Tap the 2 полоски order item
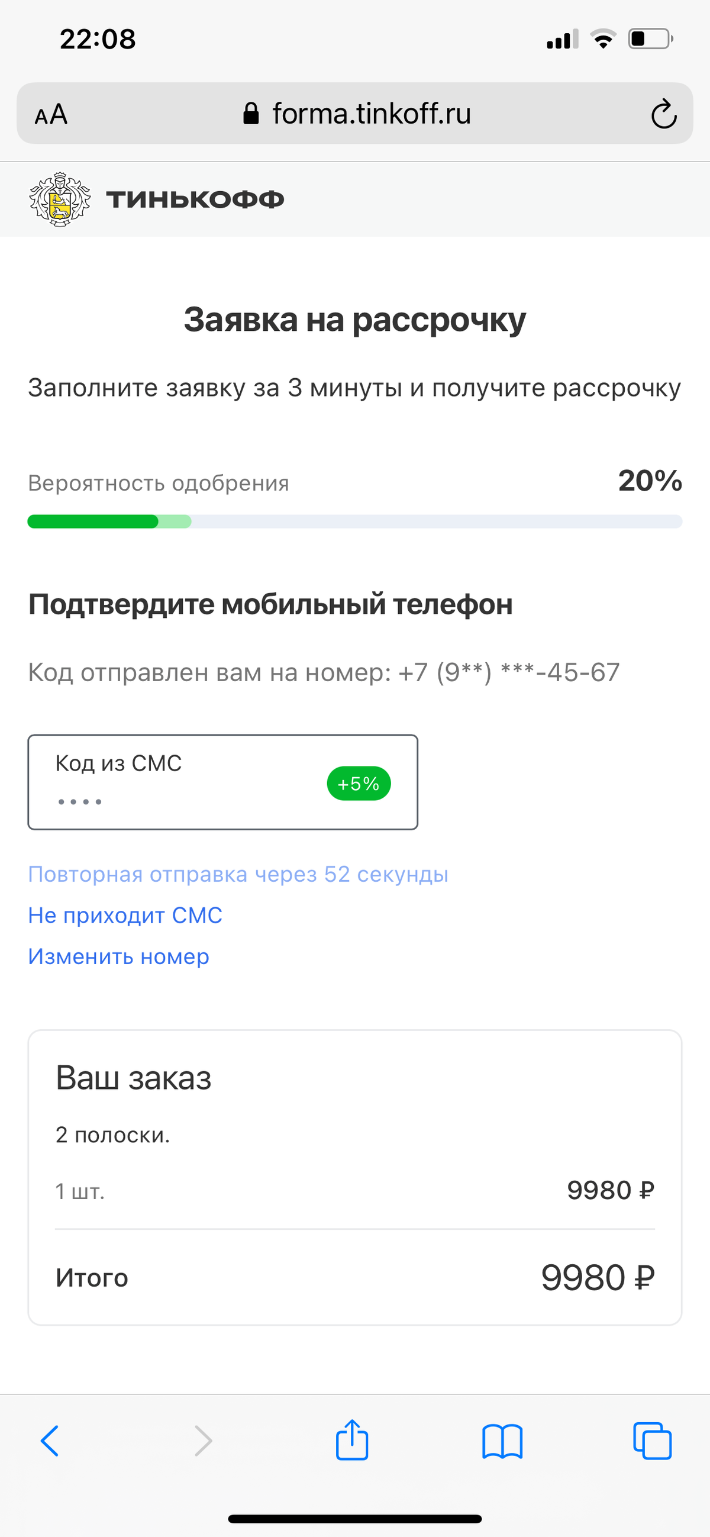 pyautogui.click(x=113, y=1135)
